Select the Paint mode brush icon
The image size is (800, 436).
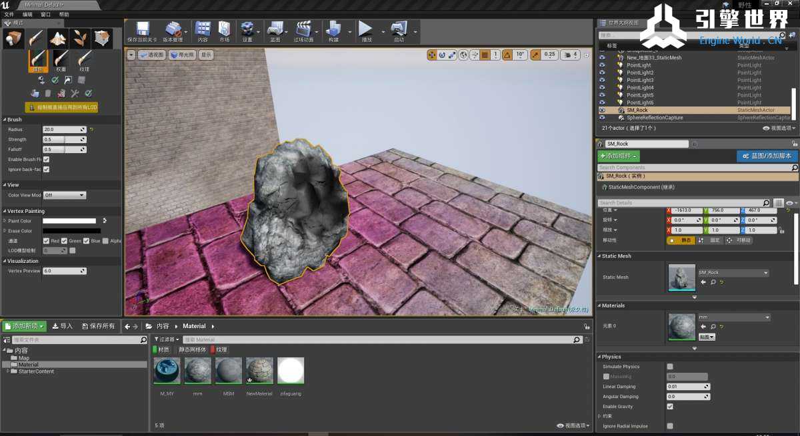[x=36, y=38]
